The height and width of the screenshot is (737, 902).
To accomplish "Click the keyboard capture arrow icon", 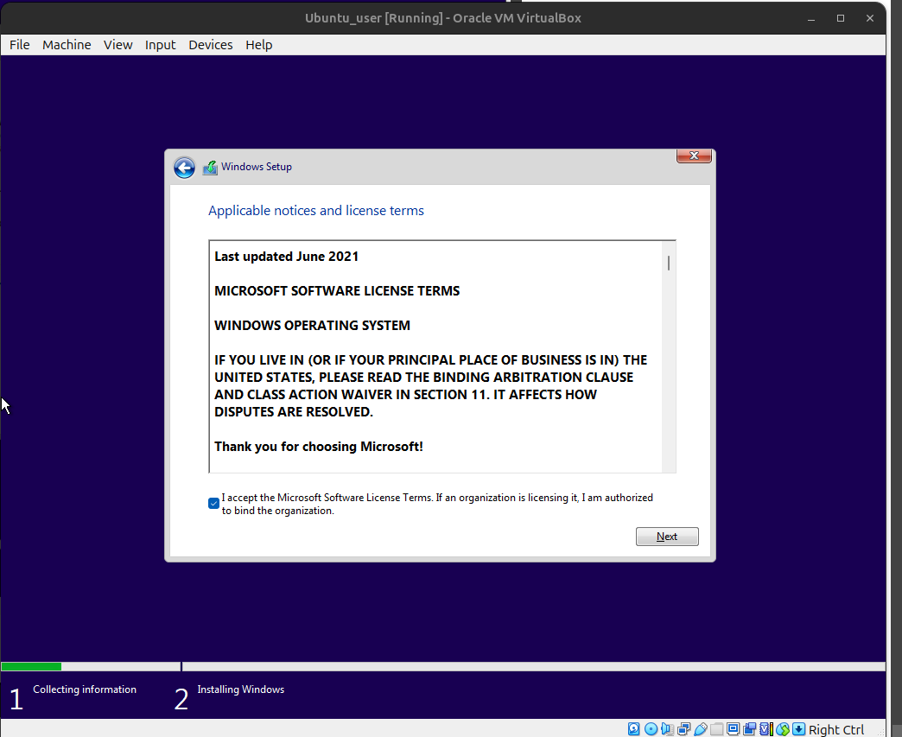I will coord(798,729).
